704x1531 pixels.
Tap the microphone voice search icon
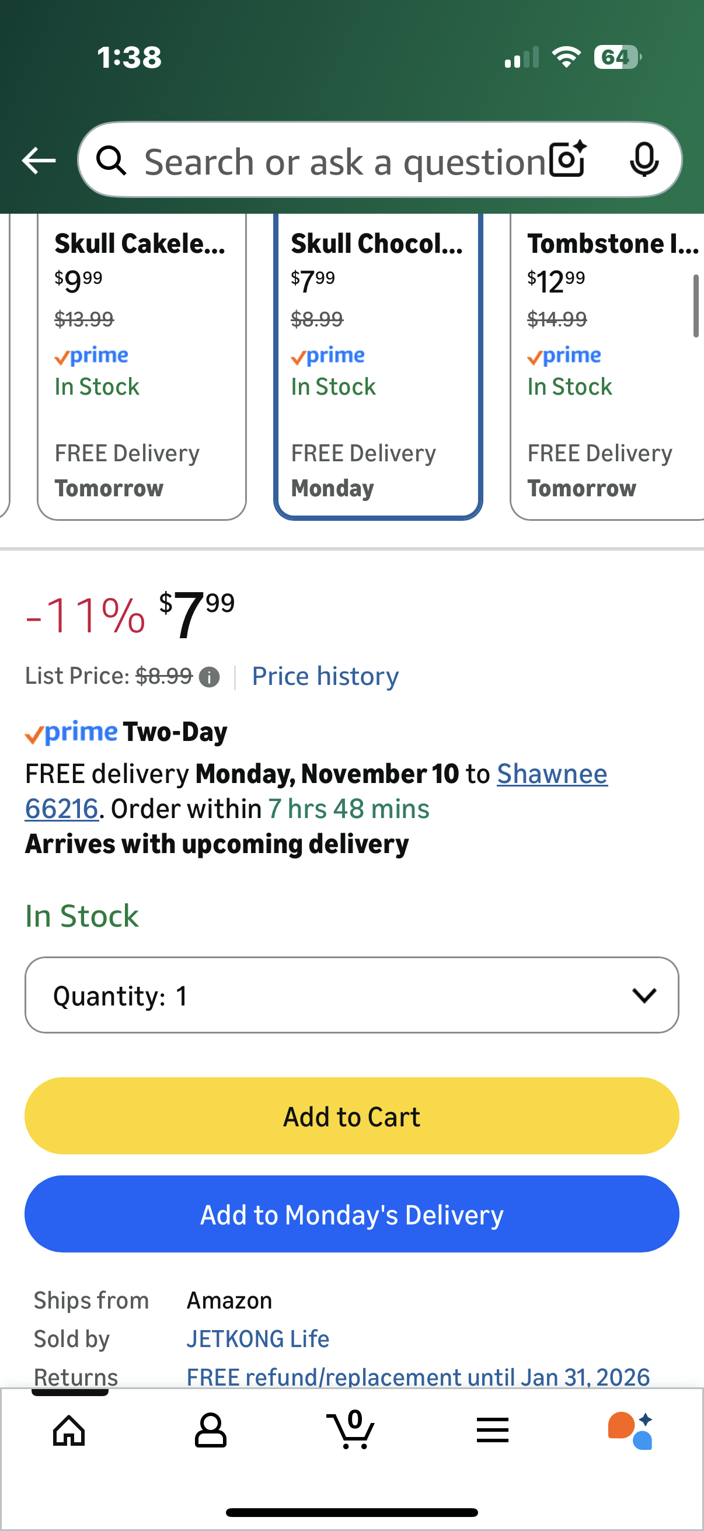click(x=644, y=160)
